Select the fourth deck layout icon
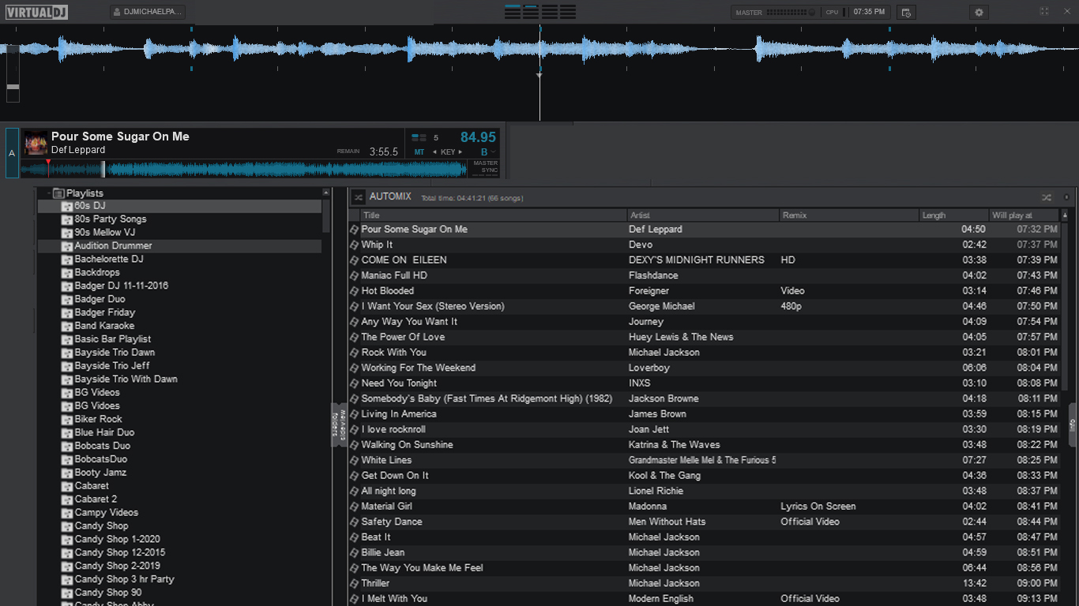 click(567, 12)
